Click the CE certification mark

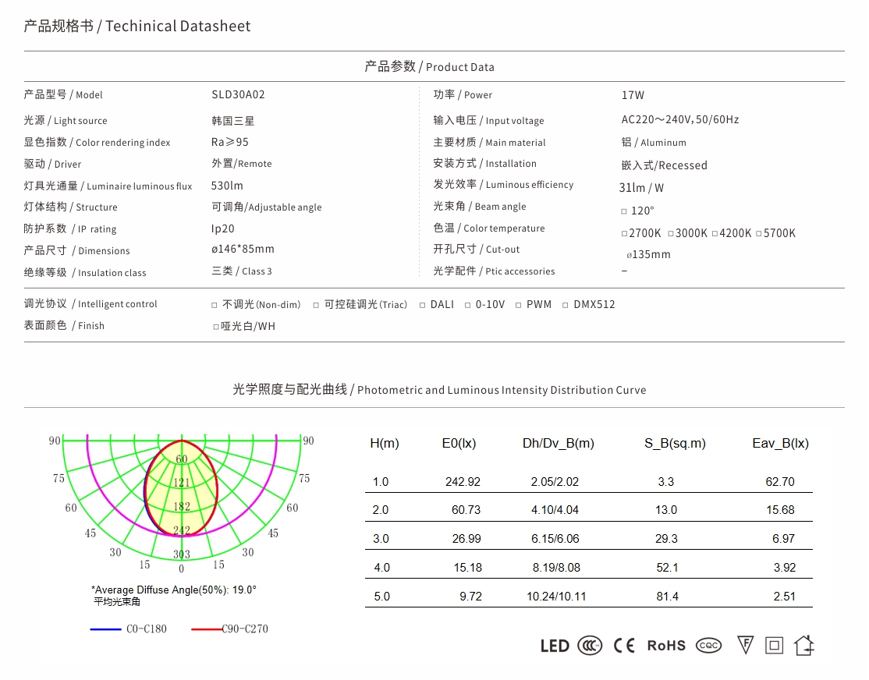(x=624, y=646)
